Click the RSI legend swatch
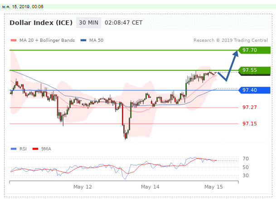276x199 pixels. pyautogui.click(x=14, y=149)
